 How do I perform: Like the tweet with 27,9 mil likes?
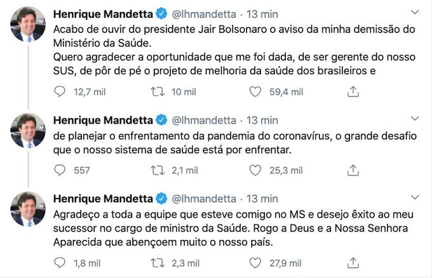[255, 263]
